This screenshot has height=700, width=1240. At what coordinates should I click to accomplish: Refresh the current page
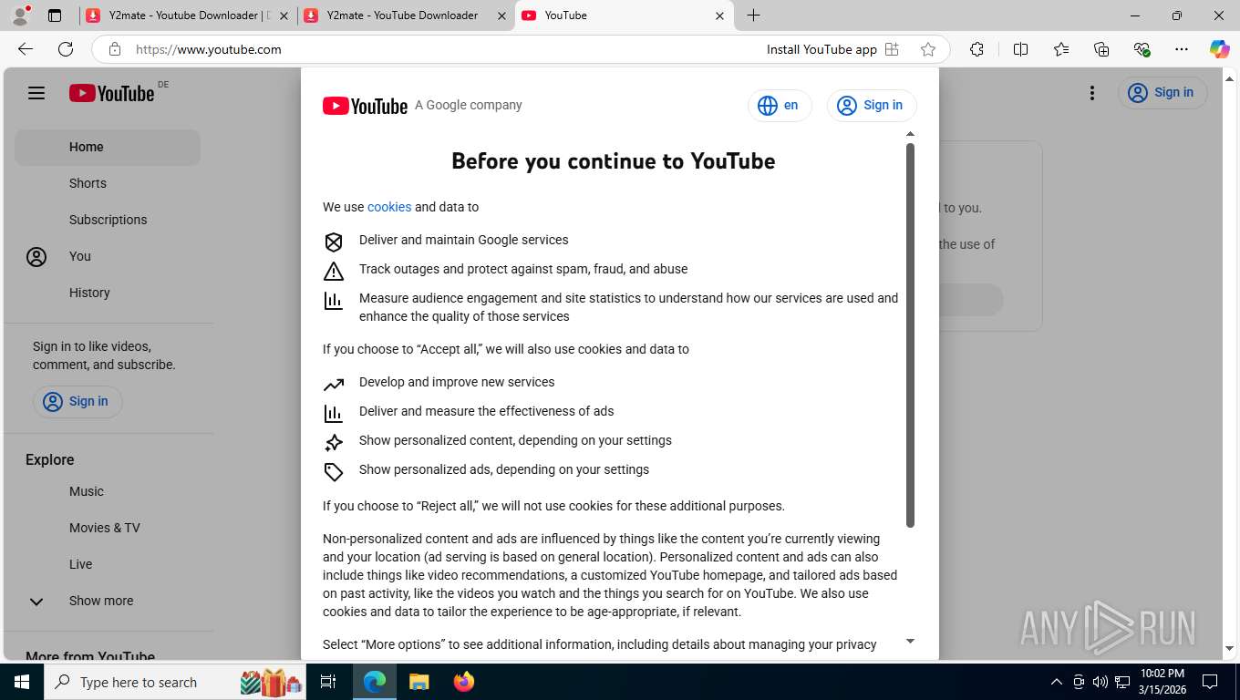coord(66,49)
